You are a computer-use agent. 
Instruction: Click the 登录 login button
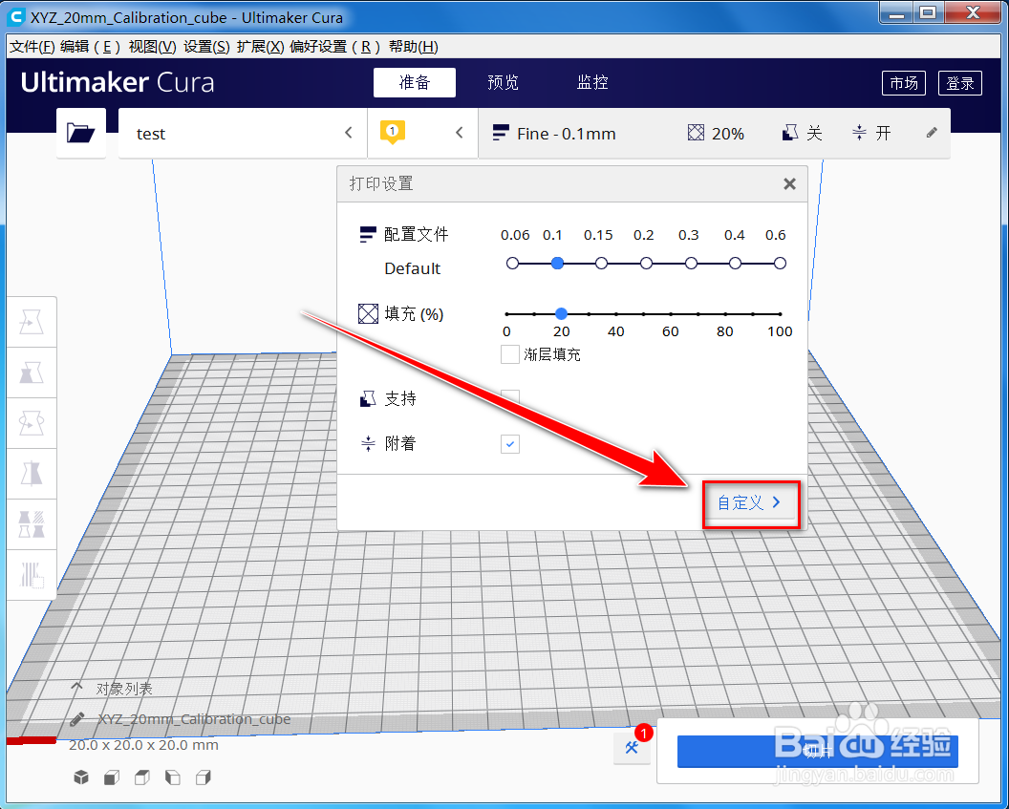point(960,83)
